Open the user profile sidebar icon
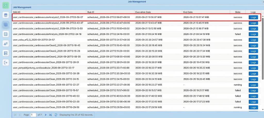264x118 pixels. (6, 44)
